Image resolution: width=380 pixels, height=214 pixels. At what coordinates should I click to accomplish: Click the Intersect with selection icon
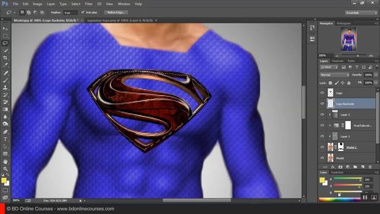42,12
